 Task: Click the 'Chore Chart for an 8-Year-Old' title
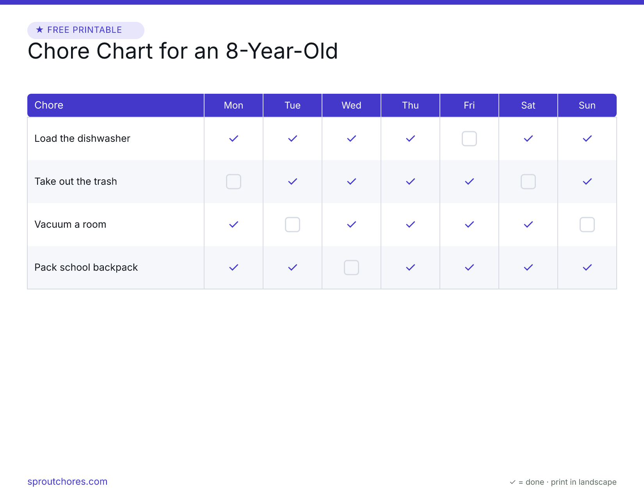click(x=183, y=51)
